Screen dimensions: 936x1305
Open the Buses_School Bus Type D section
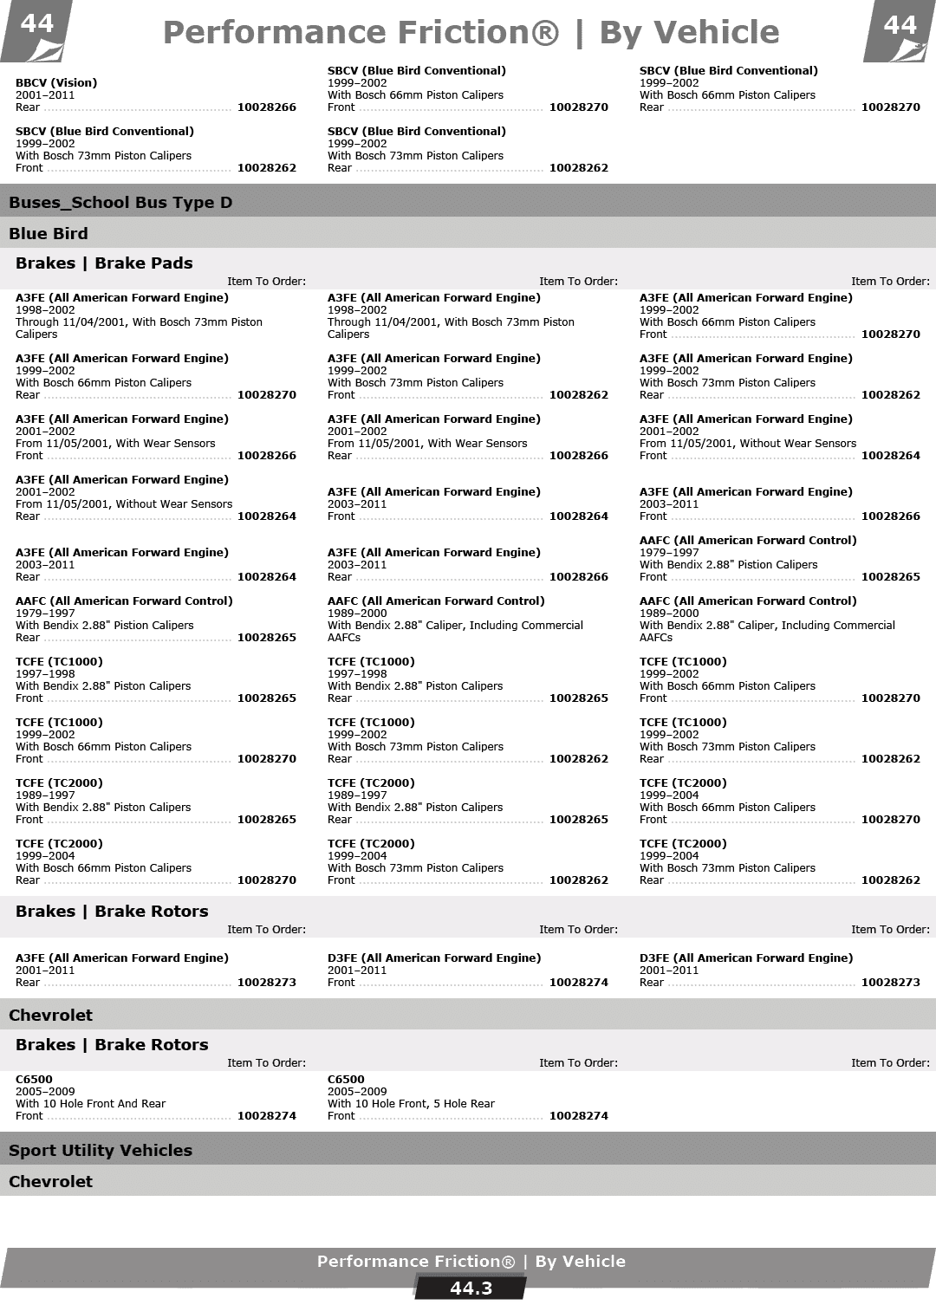[120, 203]
